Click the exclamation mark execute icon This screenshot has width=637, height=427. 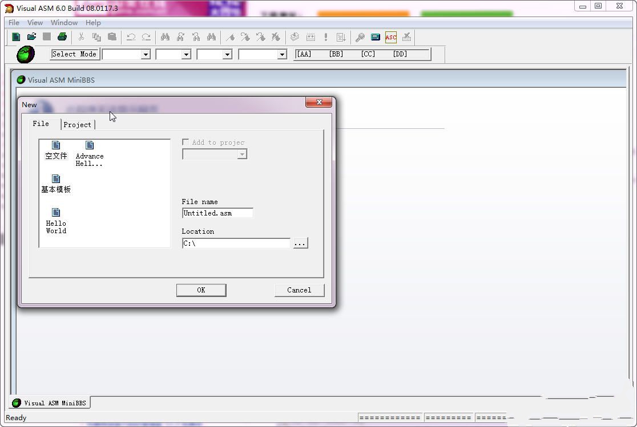pos(326,37)
